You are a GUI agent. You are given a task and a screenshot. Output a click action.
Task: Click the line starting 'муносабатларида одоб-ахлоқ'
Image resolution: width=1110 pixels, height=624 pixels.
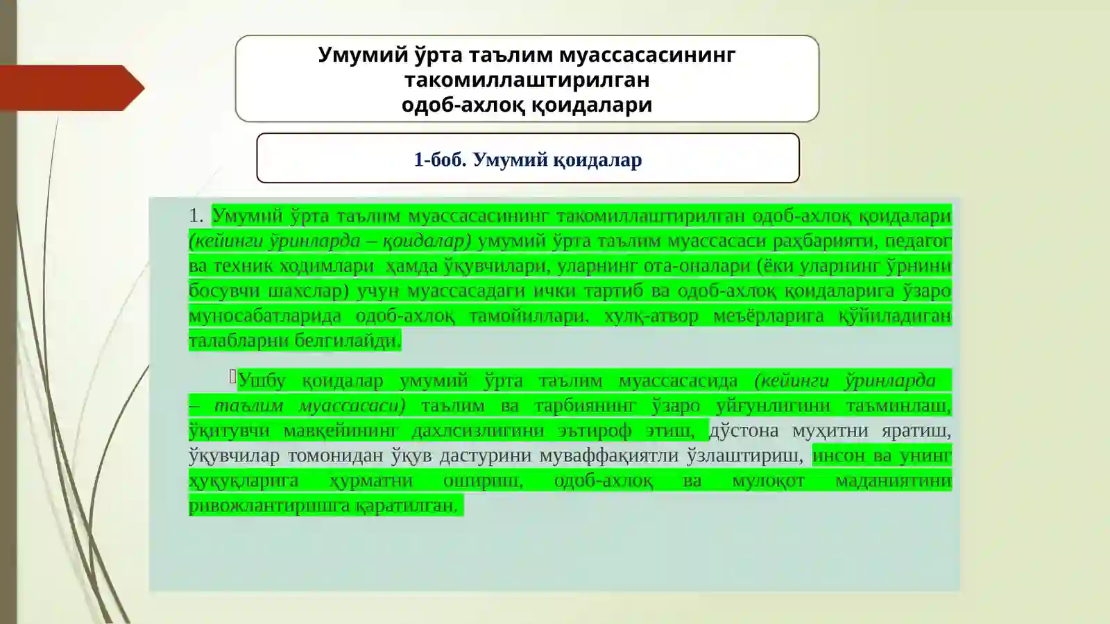(x=570, y=316)
